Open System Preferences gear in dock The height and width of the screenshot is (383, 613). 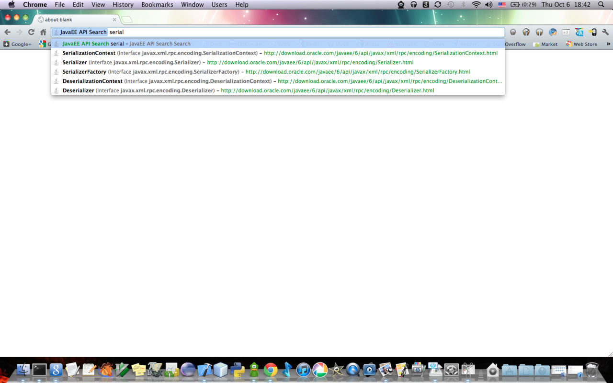point(452,370)
